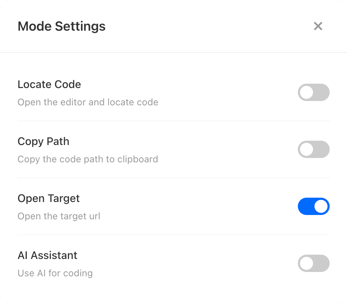Click the word 'clipboard' in Copy Path description
This screenshot has width=347, height=303.
[138, 159]
